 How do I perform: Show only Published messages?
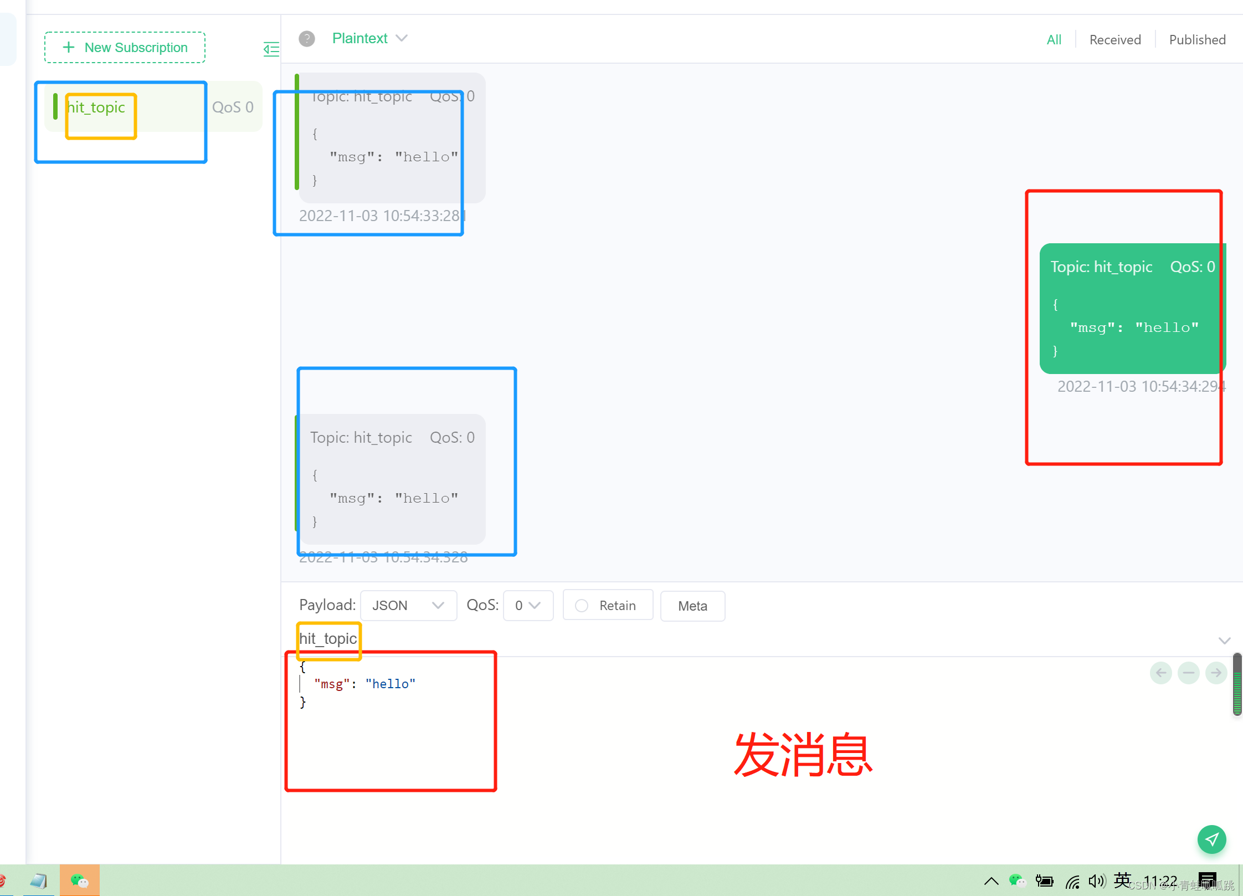pos(1197,40)
